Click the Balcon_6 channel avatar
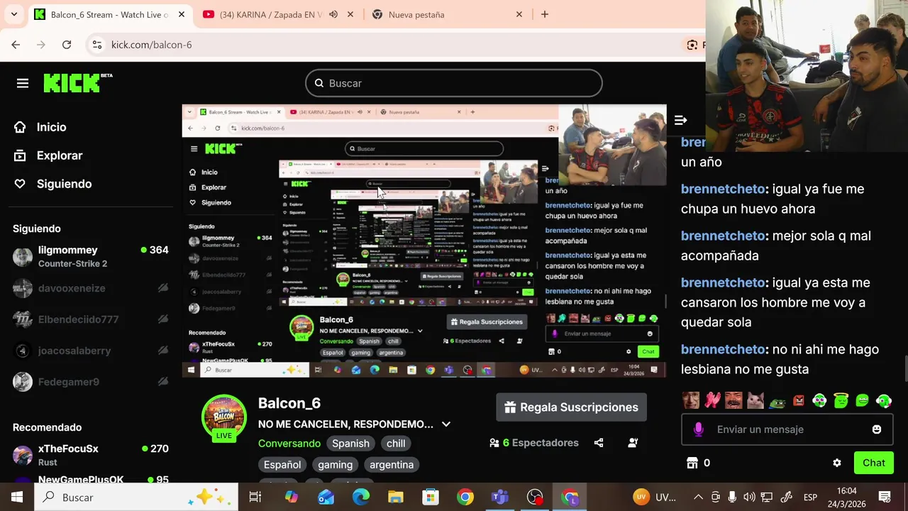Viewport: 908px width, 511px height. (x=224, y=417)
